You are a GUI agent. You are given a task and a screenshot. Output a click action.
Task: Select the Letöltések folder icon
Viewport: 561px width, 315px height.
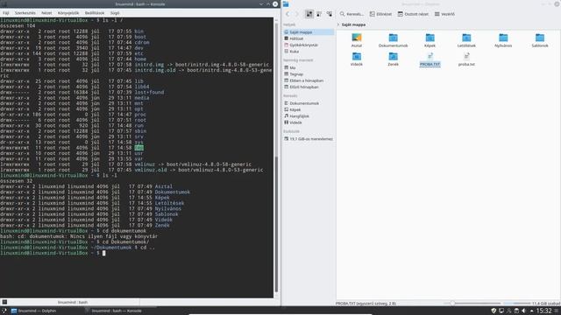coord(466,38)
